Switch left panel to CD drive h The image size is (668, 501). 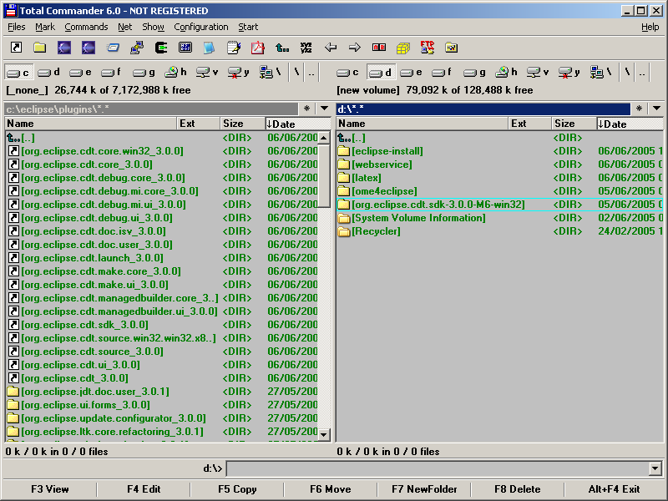coord(176,73)
